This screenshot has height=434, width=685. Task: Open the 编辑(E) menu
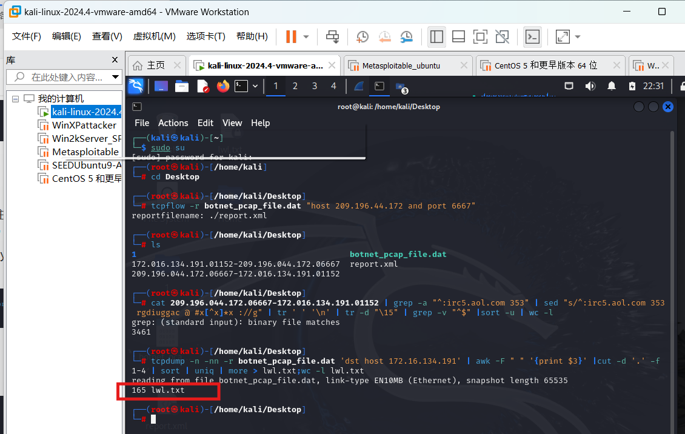pos(67,36)
